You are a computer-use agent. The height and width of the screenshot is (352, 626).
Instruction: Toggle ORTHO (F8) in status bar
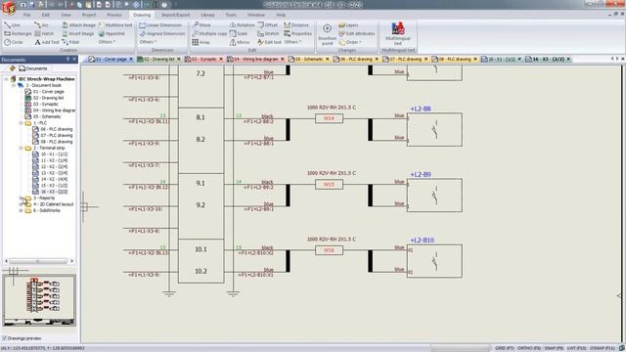pyautogui.click(x=529, y=348)
